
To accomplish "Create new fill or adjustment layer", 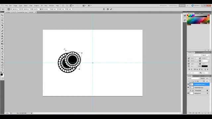I will (x=199, y=113).
